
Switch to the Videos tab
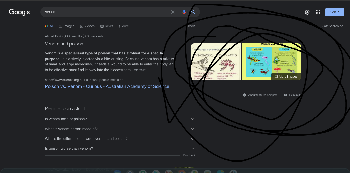pos(87,26)
